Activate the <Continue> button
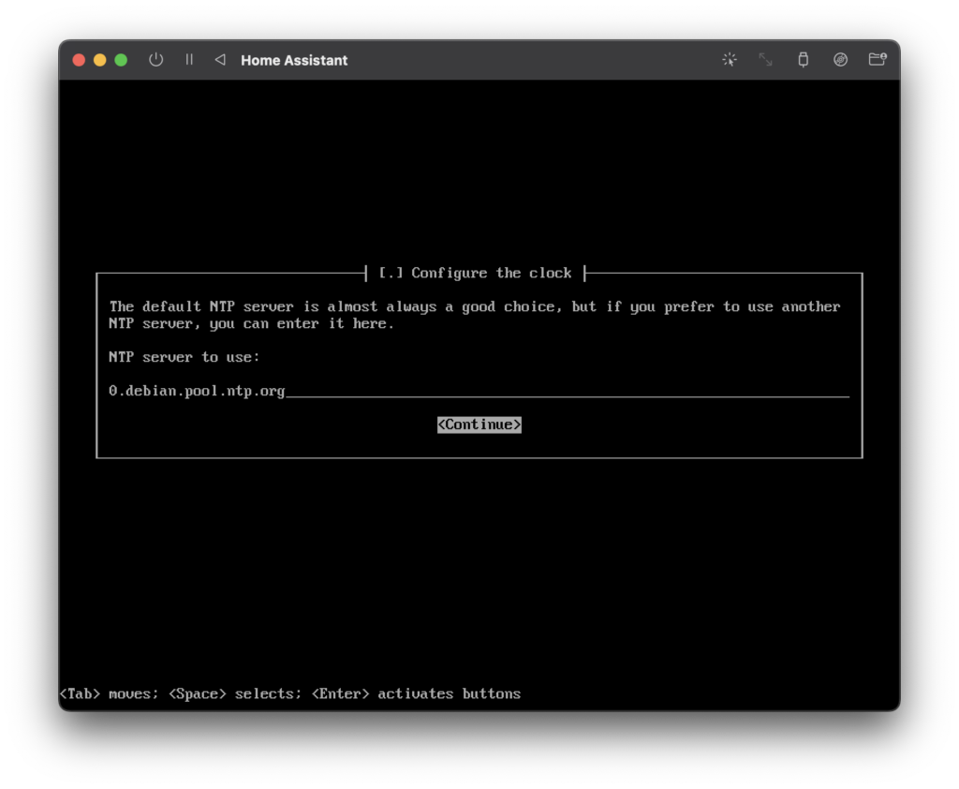The image size is (959, 789). coord(479,424)
